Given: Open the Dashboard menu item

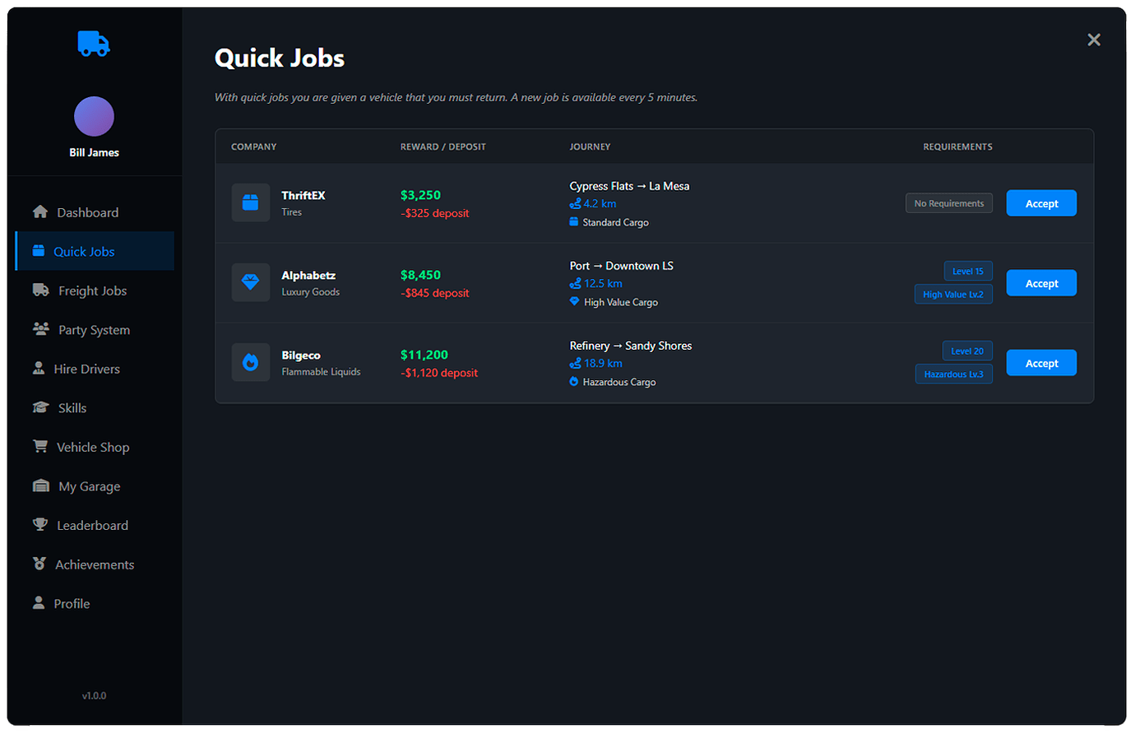Looking at the screenshot, I should click(95, 212).
